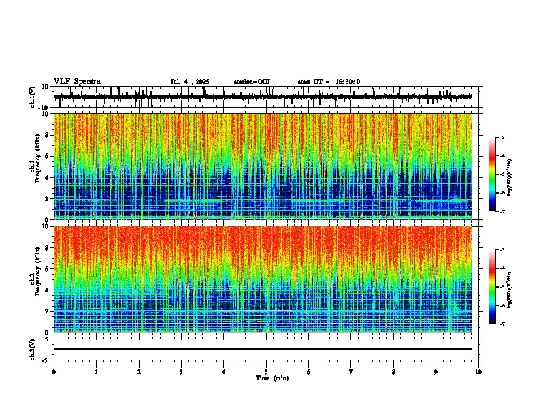Click tick label "10" on the Time axis

tap(478, 372)
